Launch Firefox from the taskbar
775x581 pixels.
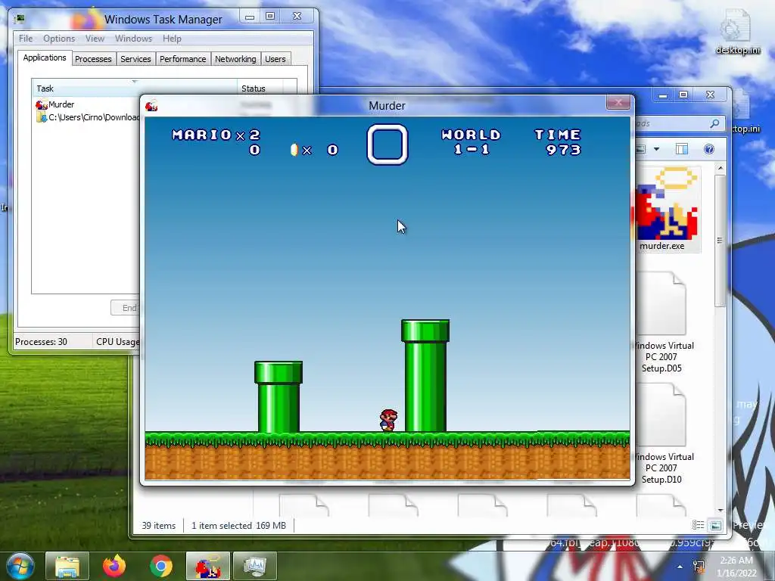(114, 566)
